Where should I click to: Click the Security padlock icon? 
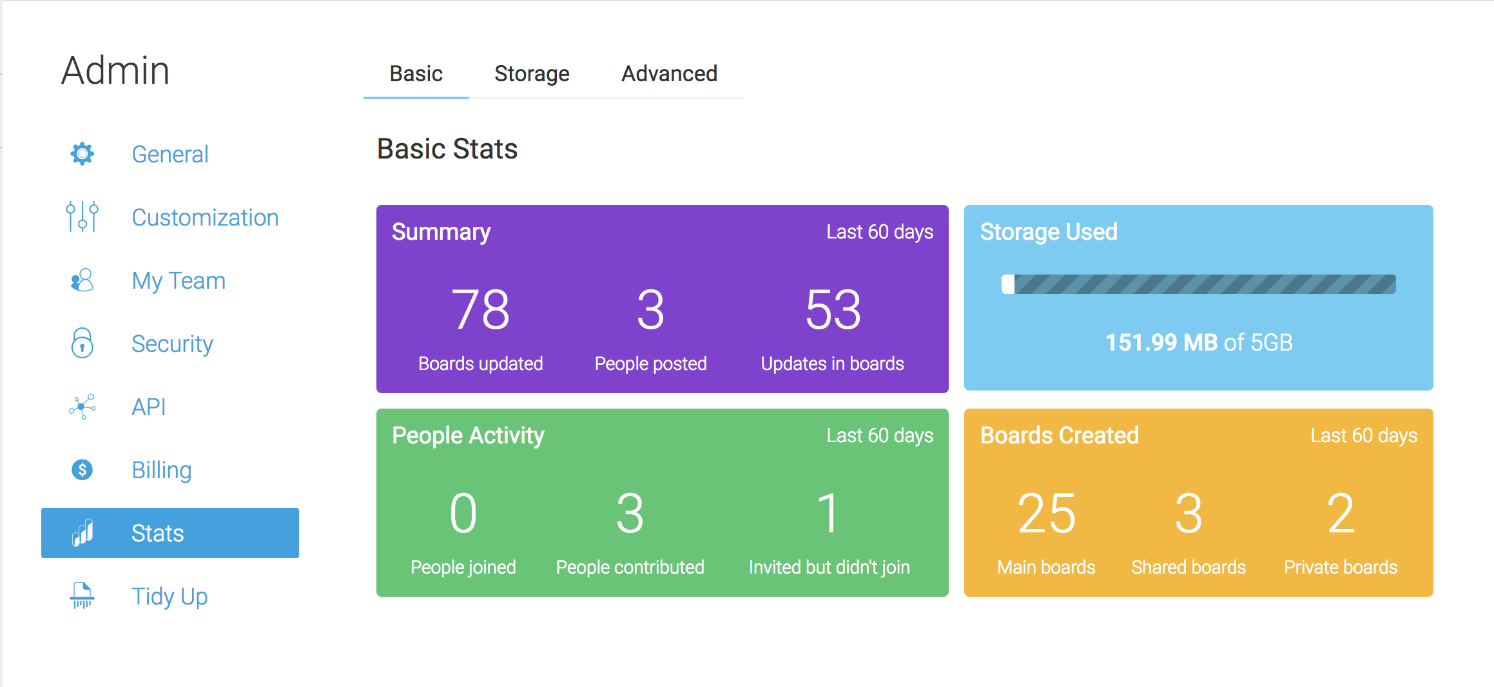click(82, 343)
